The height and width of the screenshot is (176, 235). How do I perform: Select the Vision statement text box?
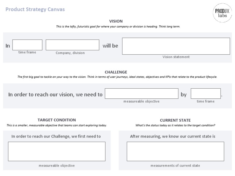pos(176,46)
